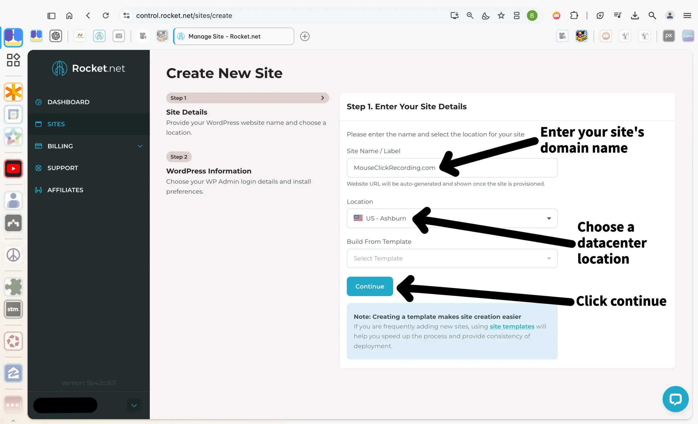Add a new tab with the plus icon
The image size is (698, 424).
point(305,36)
